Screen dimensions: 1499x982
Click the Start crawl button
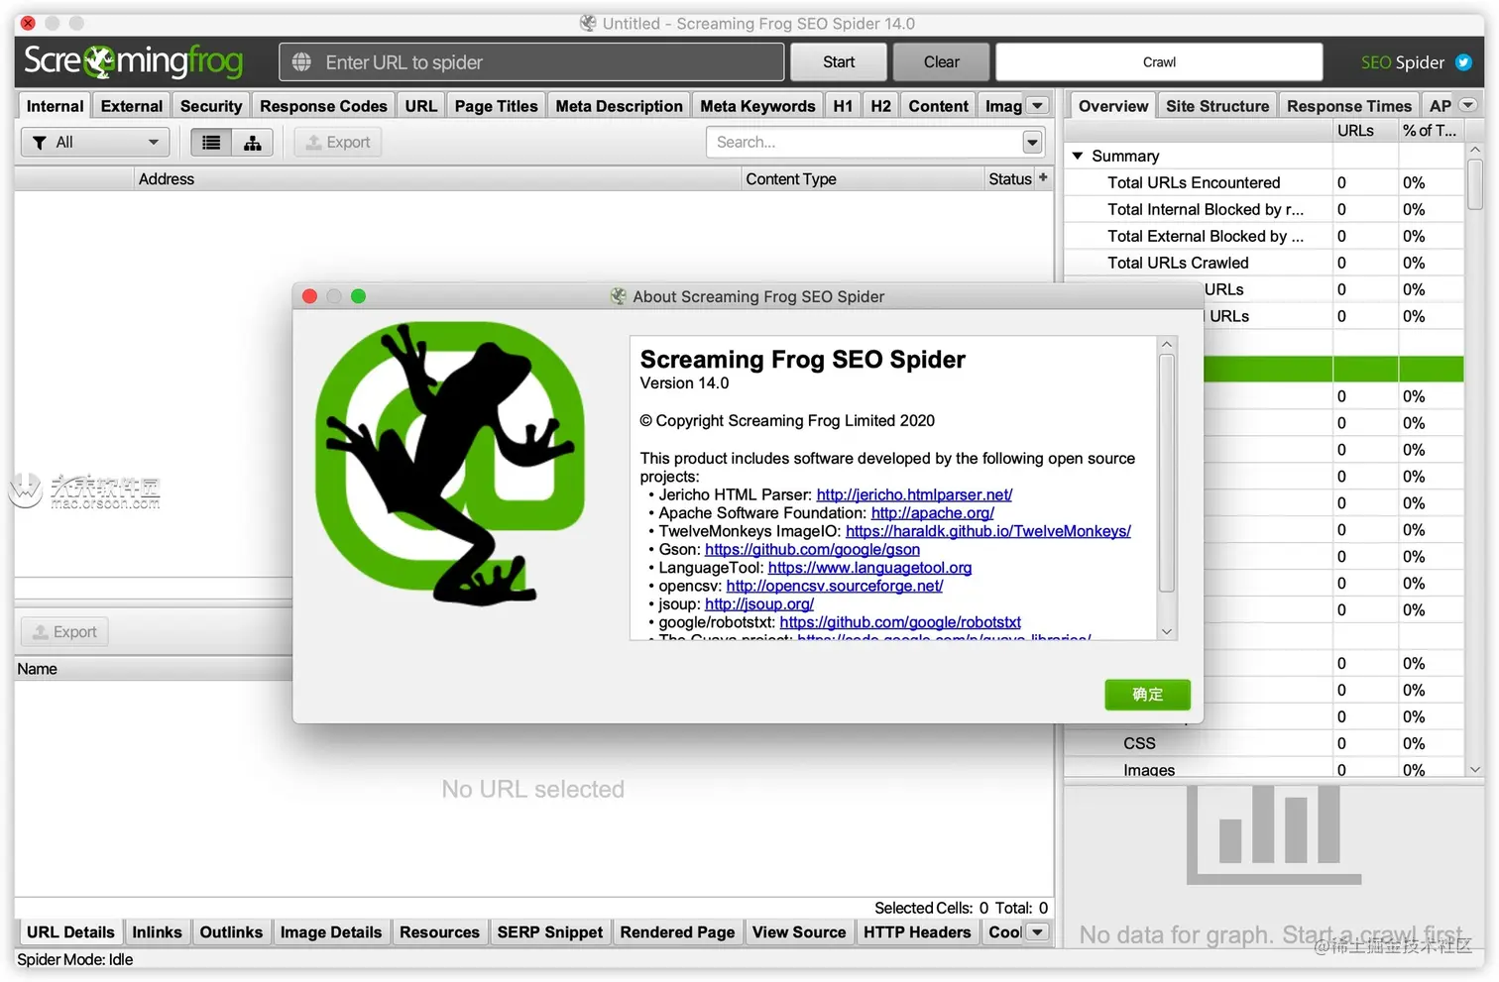839,61
